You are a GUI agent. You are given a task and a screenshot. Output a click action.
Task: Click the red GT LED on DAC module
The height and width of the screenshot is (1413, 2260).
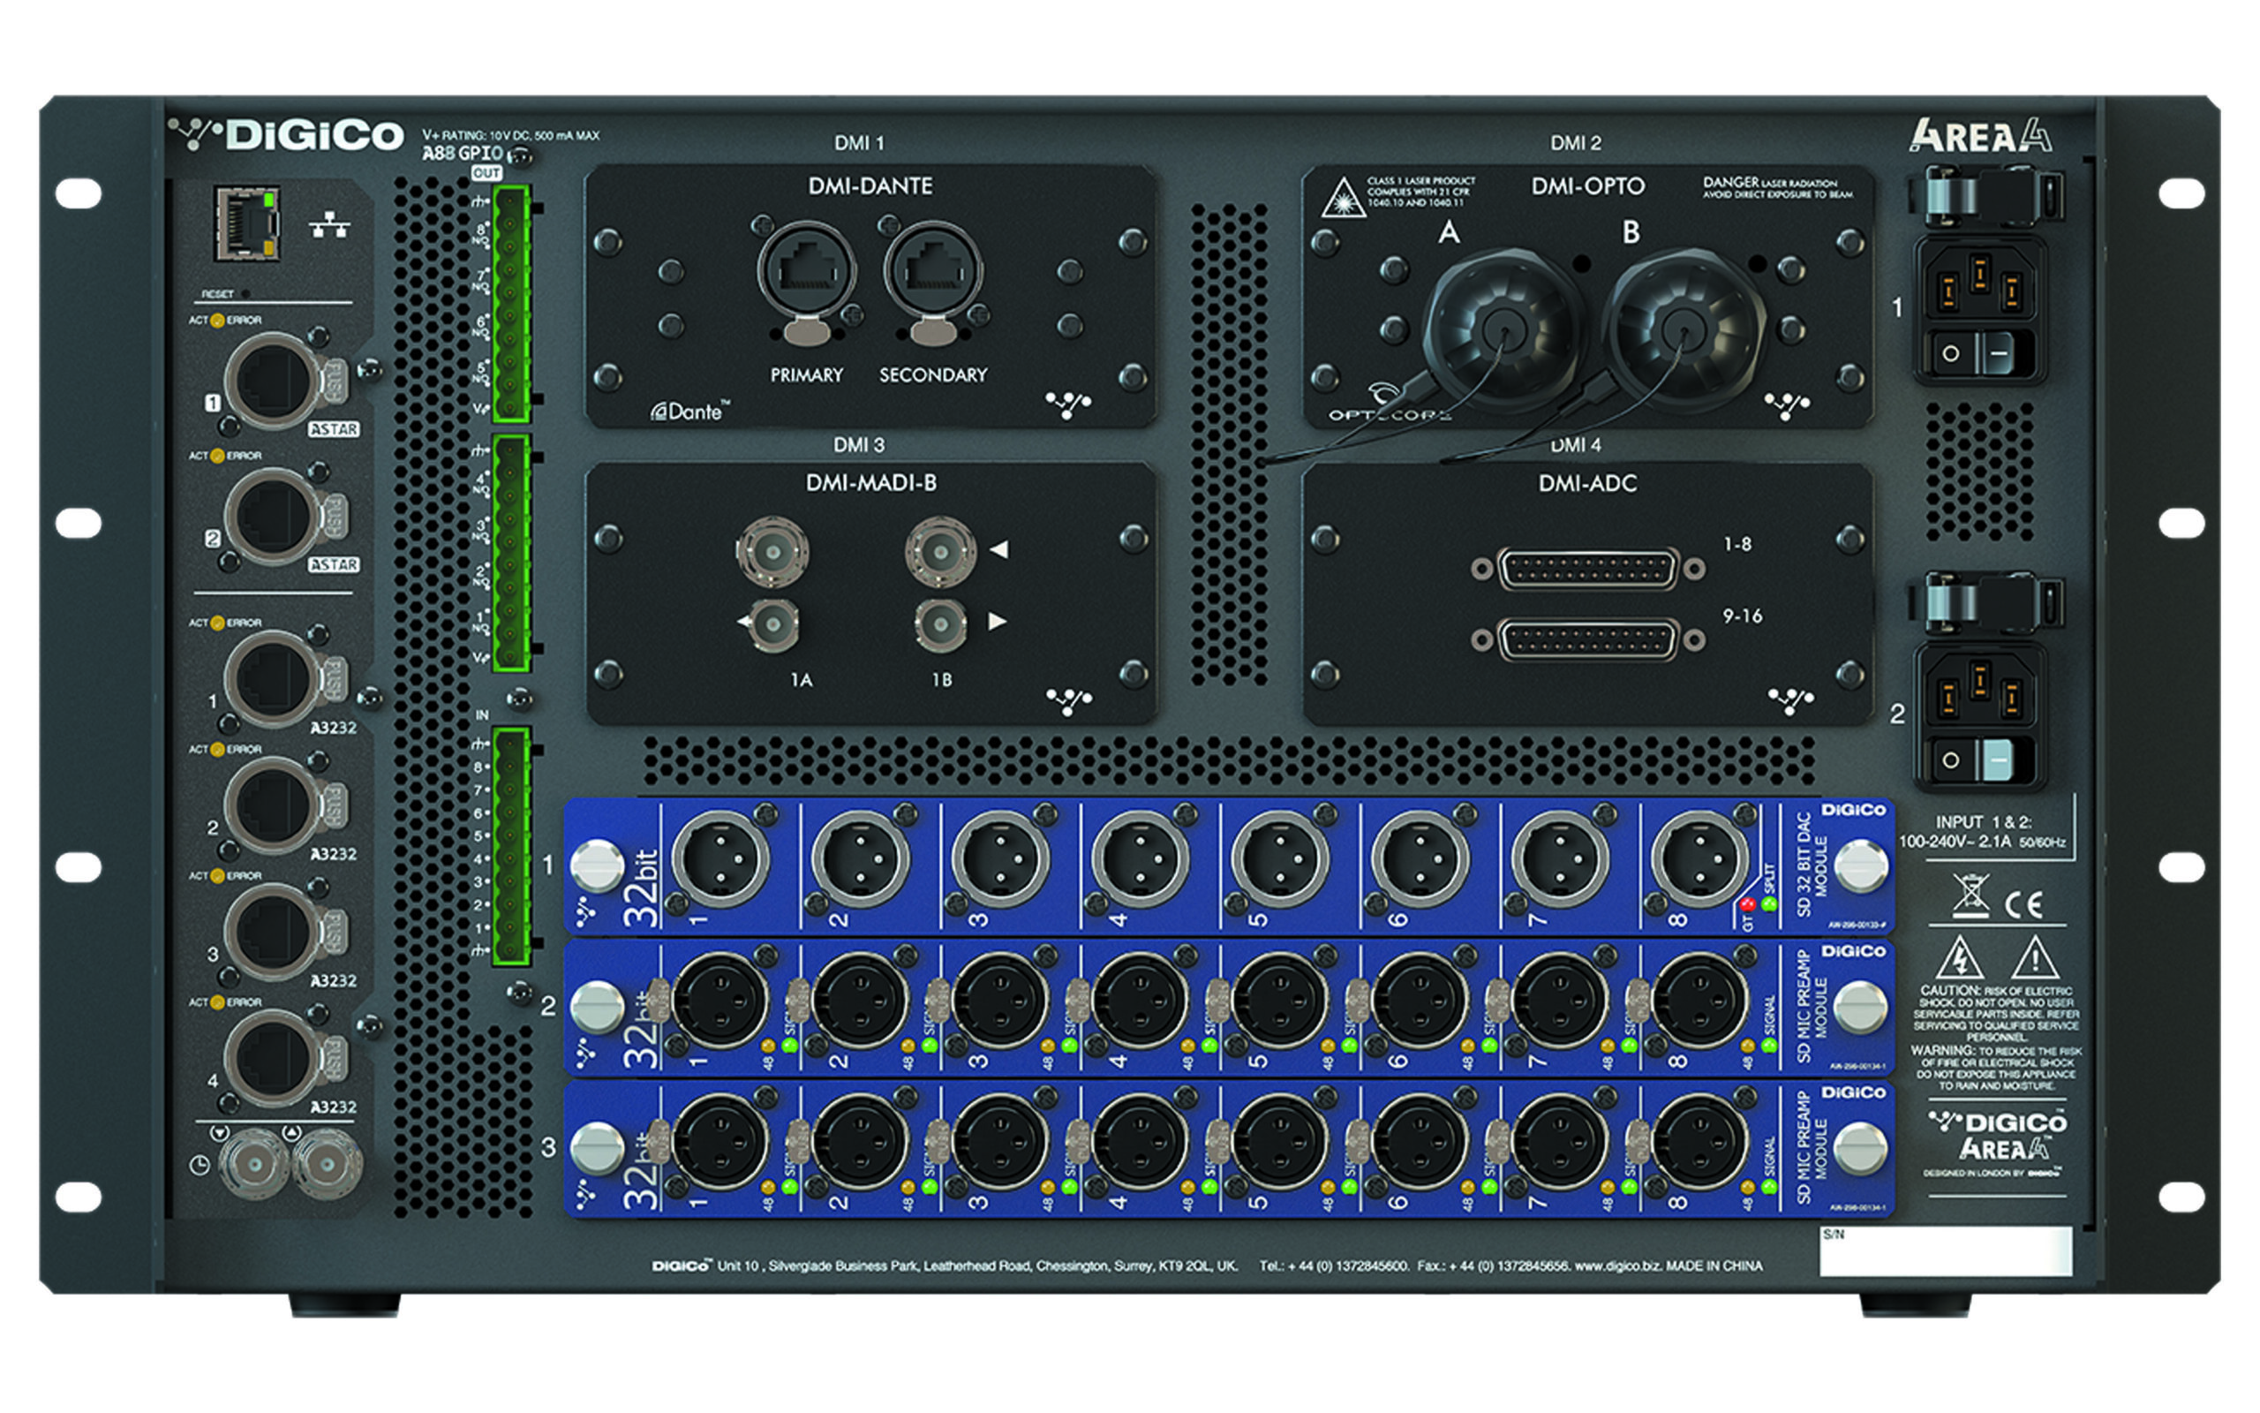[1748, 903]
